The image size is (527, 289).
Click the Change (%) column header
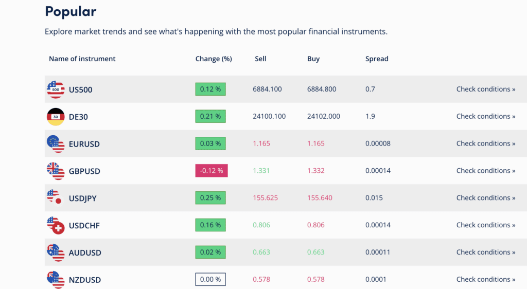tap(214, 59)
